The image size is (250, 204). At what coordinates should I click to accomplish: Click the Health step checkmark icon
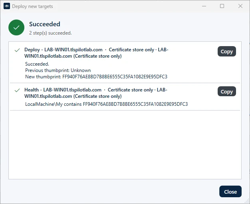[x=17, y=90]
